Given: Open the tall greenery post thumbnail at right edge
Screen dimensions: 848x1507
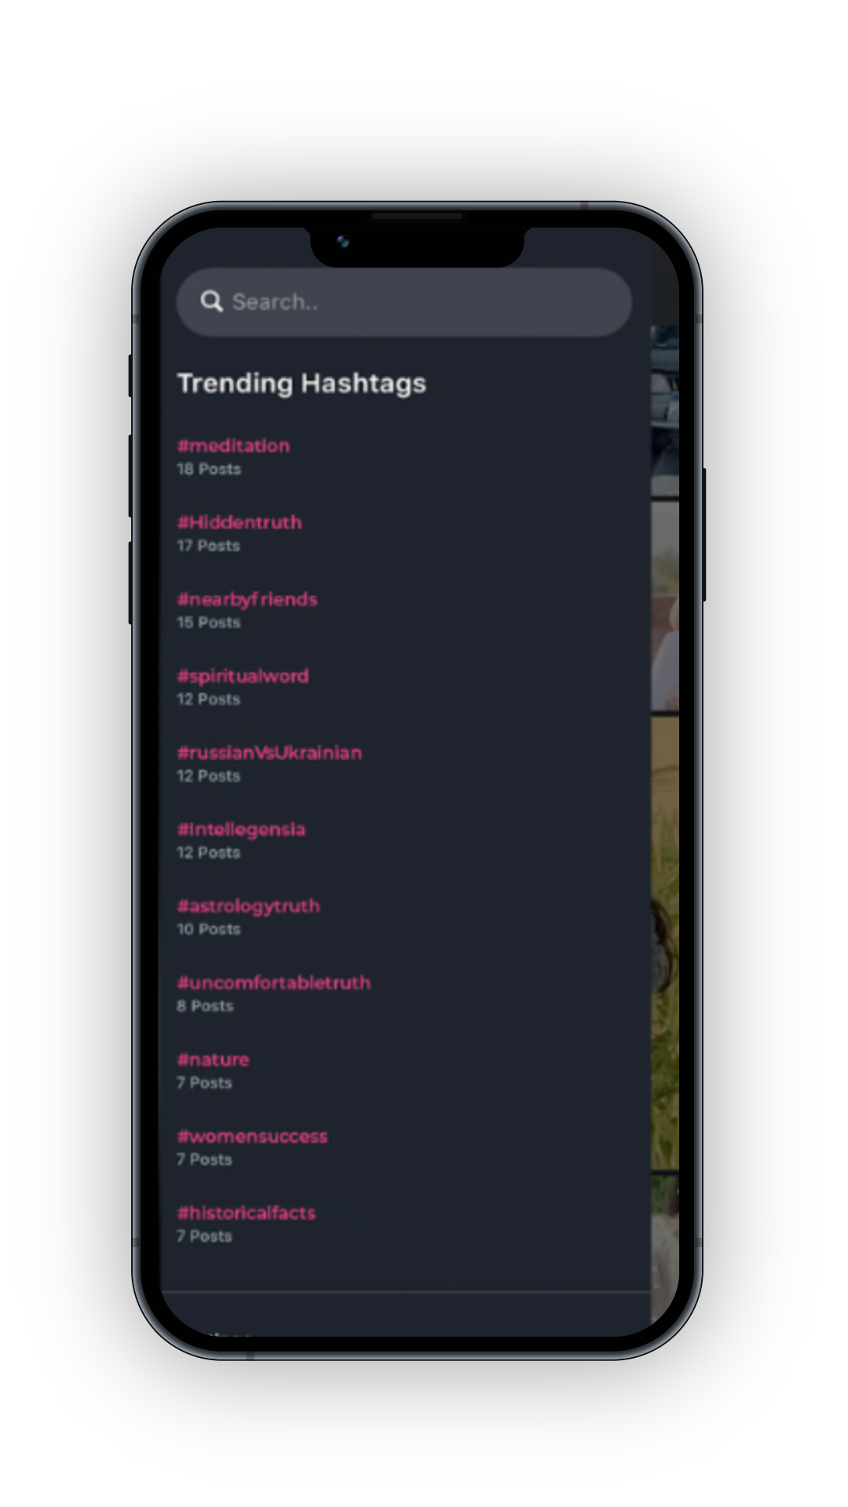Looking at the screenshot, I should point(665,942).
